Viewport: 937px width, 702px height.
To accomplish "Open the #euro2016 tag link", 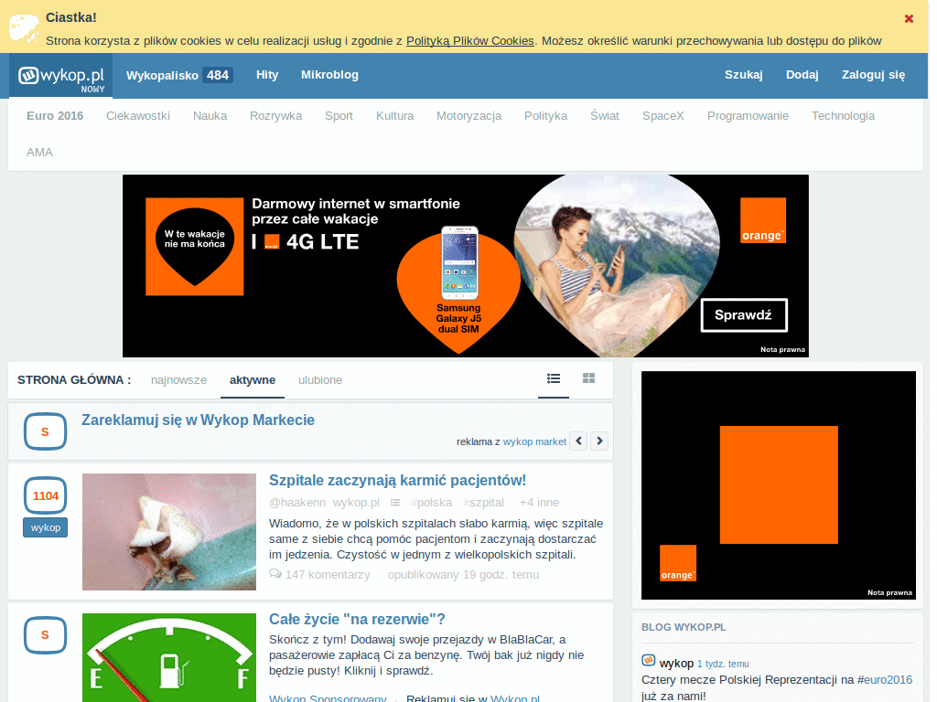I will 885,680.
